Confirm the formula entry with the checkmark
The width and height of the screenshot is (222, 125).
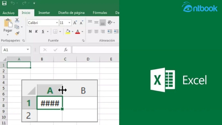pos(55,50)
